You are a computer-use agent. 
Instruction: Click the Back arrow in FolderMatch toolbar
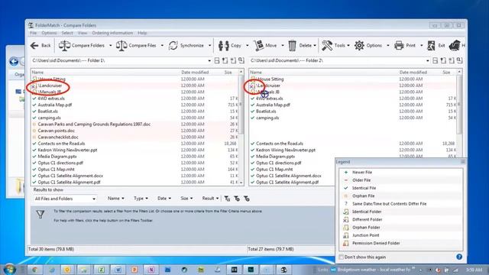[x=34, y=46]
